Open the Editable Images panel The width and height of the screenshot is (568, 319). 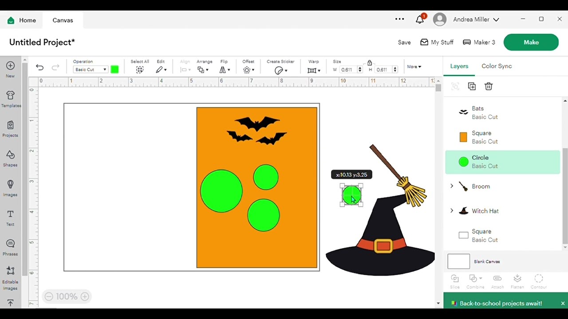pos(10,278)
